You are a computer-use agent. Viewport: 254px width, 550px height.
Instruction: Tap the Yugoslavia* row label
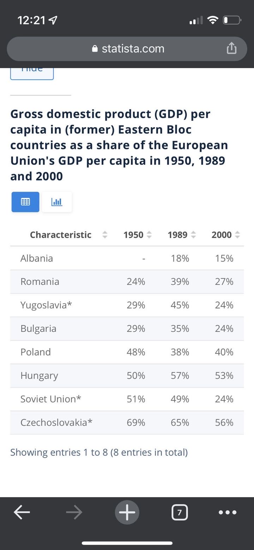[46, 305]
